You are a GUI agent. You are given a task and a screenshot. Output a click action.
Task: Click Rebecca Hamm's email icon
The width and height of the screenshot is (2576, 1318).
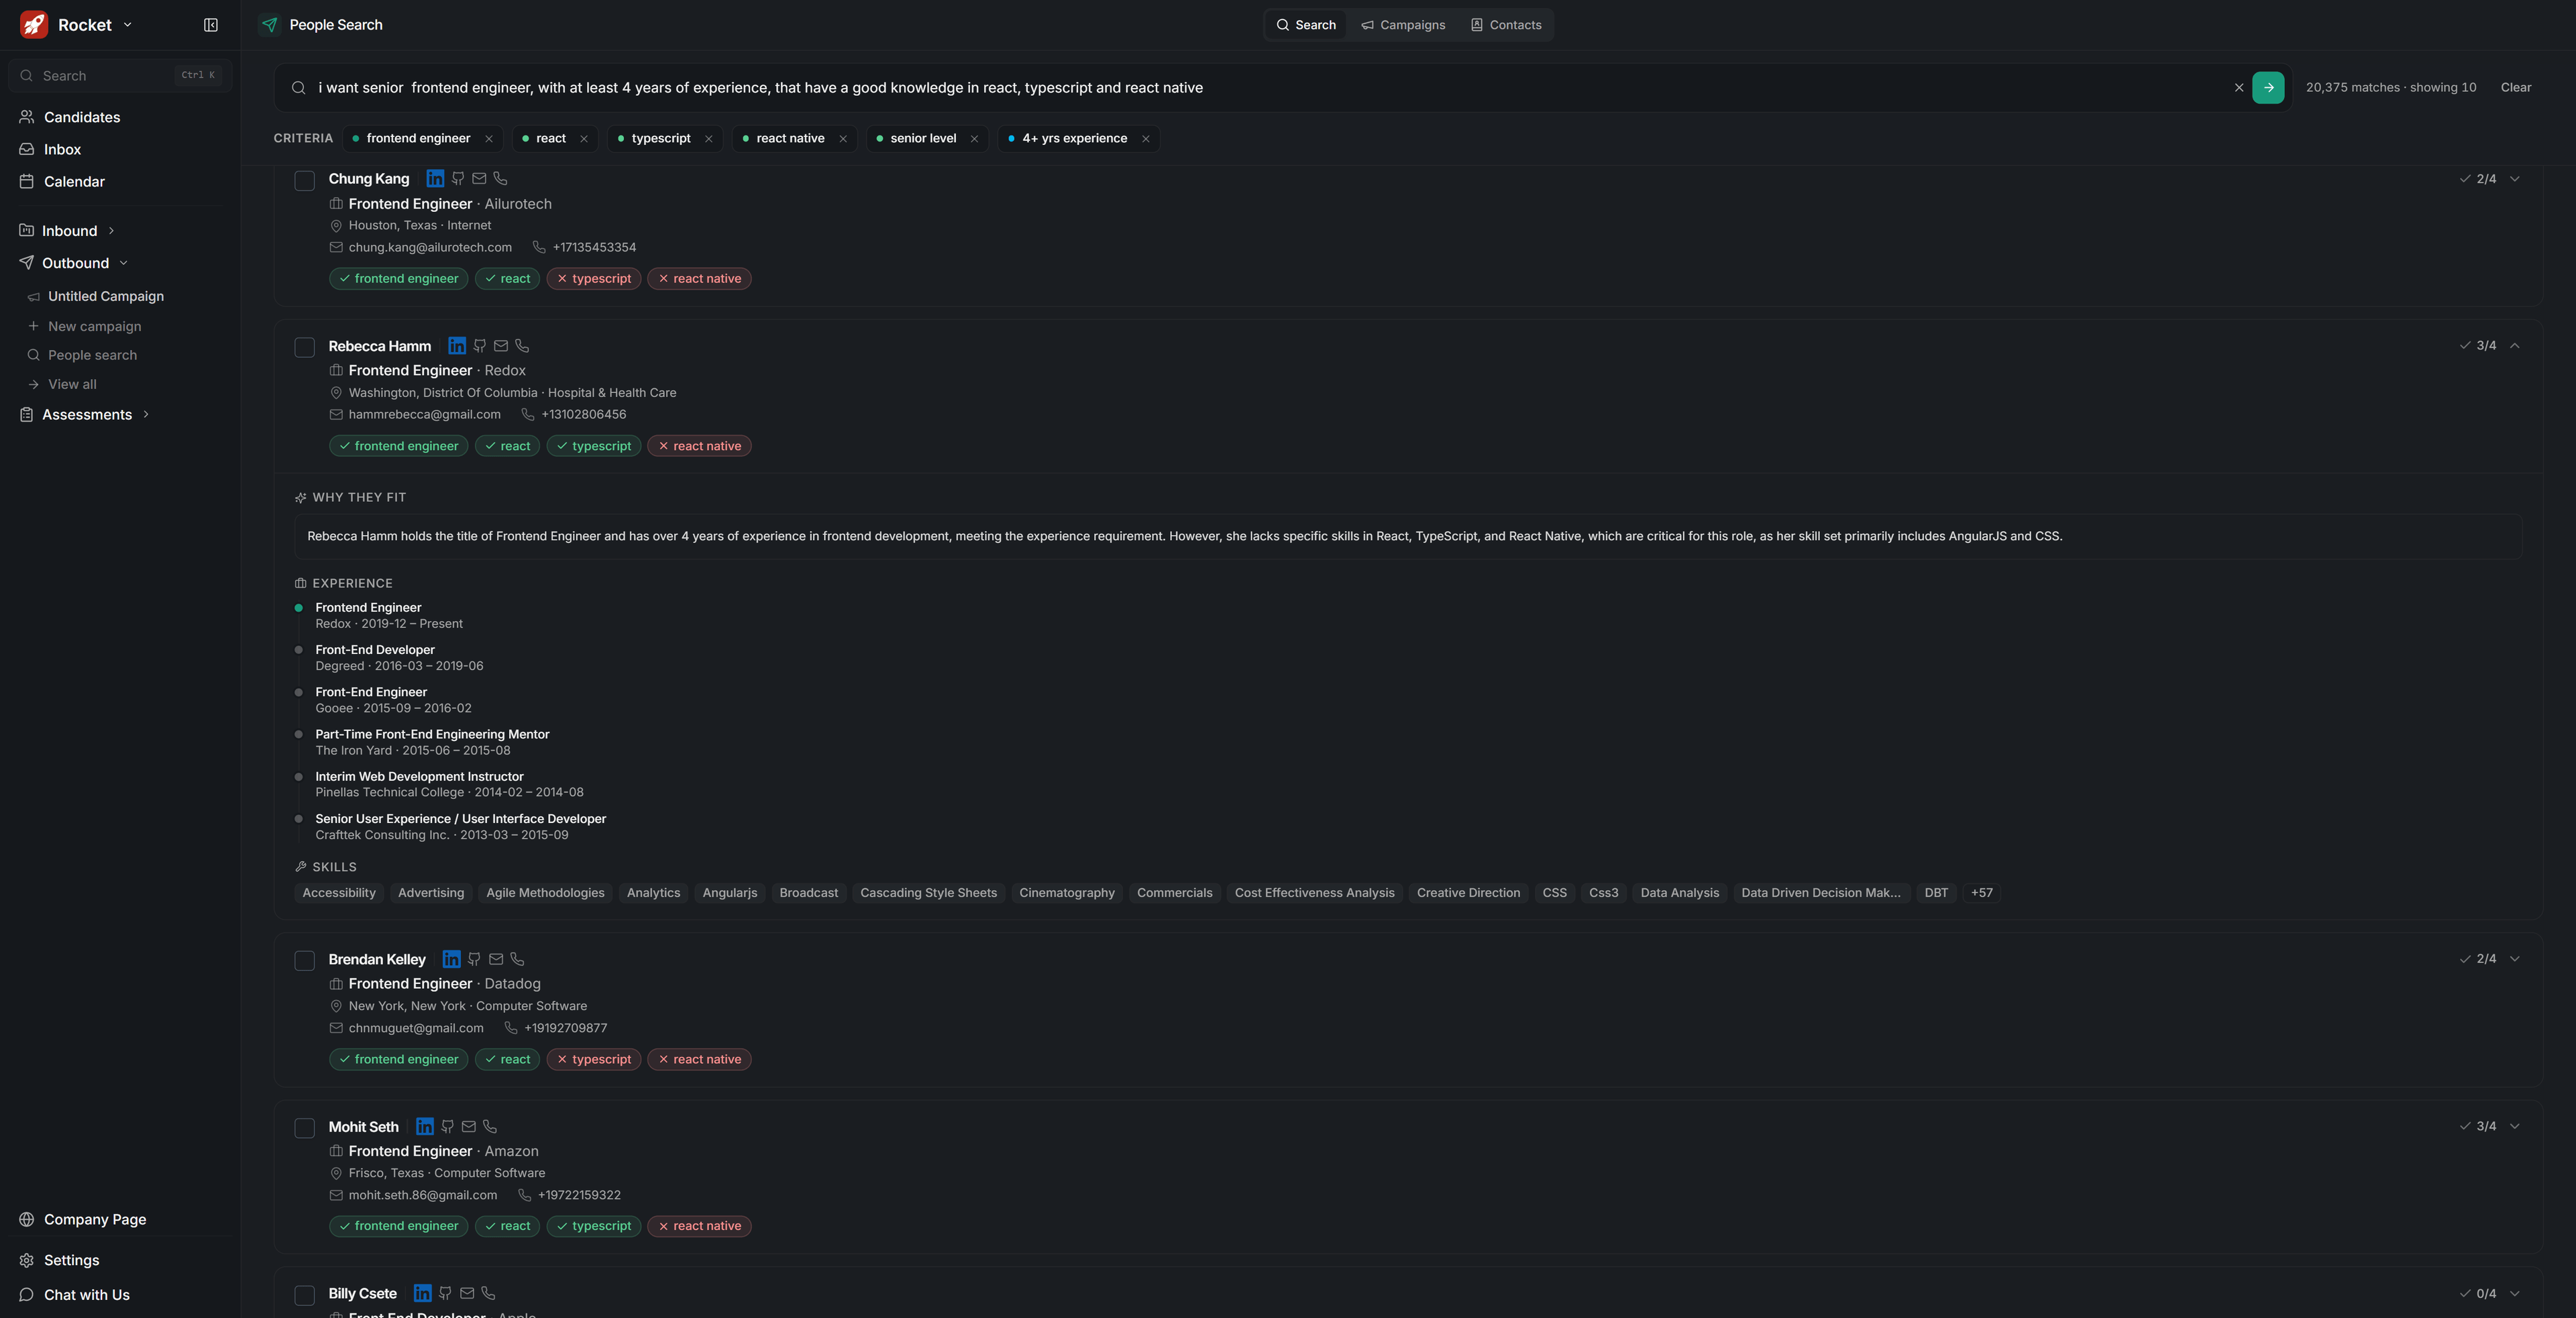pyautogui.click(x=501, y=346)
